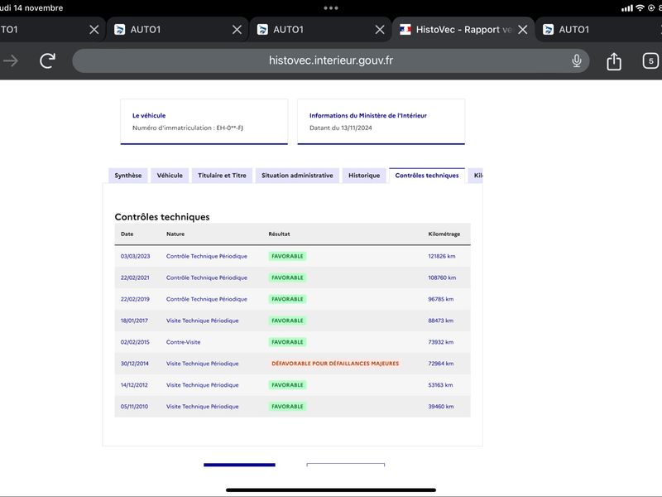The height and width of the screenshot is (497, 662).
Task: Reload the page with the refresh icon
Action: click(48, 60)
